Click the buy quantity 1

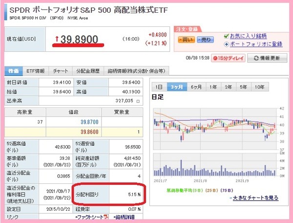[x=139, y=132]
